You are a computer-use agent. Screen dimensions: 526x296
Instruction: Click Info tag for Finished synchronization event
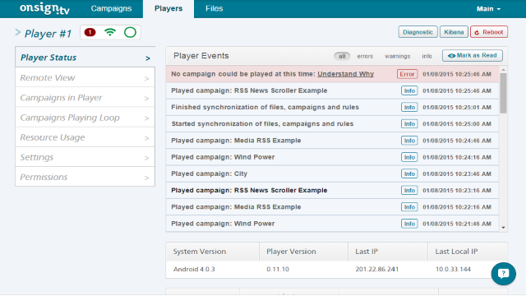[409, 108]
